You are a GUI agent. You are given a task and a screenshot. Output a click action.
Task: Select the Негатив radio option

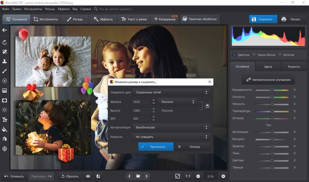coord(280,55)
